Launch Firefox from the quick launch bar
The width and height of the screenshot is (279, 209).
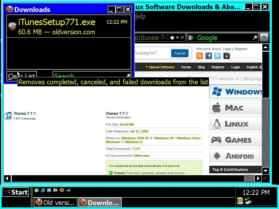62,190
